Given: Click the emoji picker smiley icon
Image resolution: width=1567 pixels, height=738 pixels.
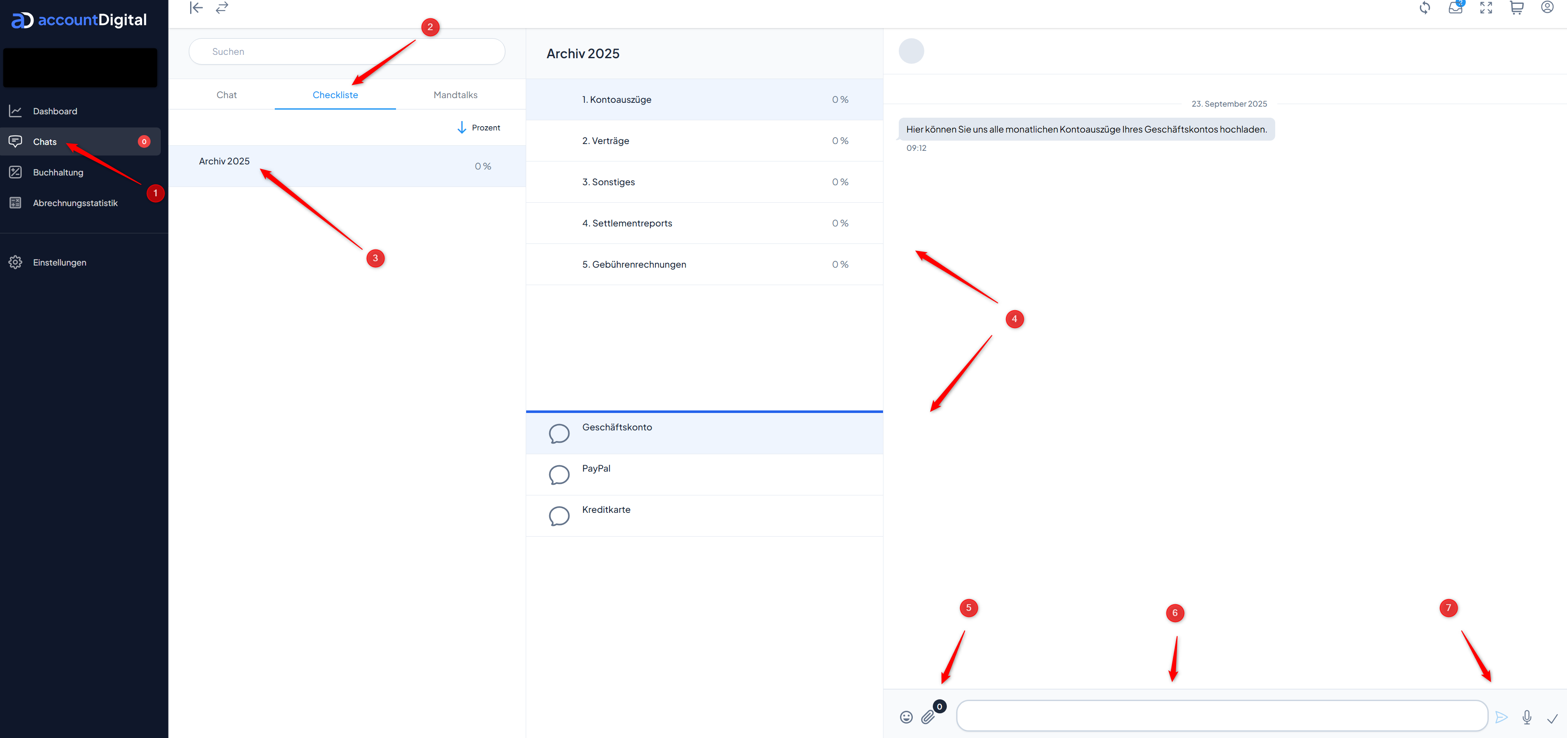Looking at the screenshot, I should [906, 717].
